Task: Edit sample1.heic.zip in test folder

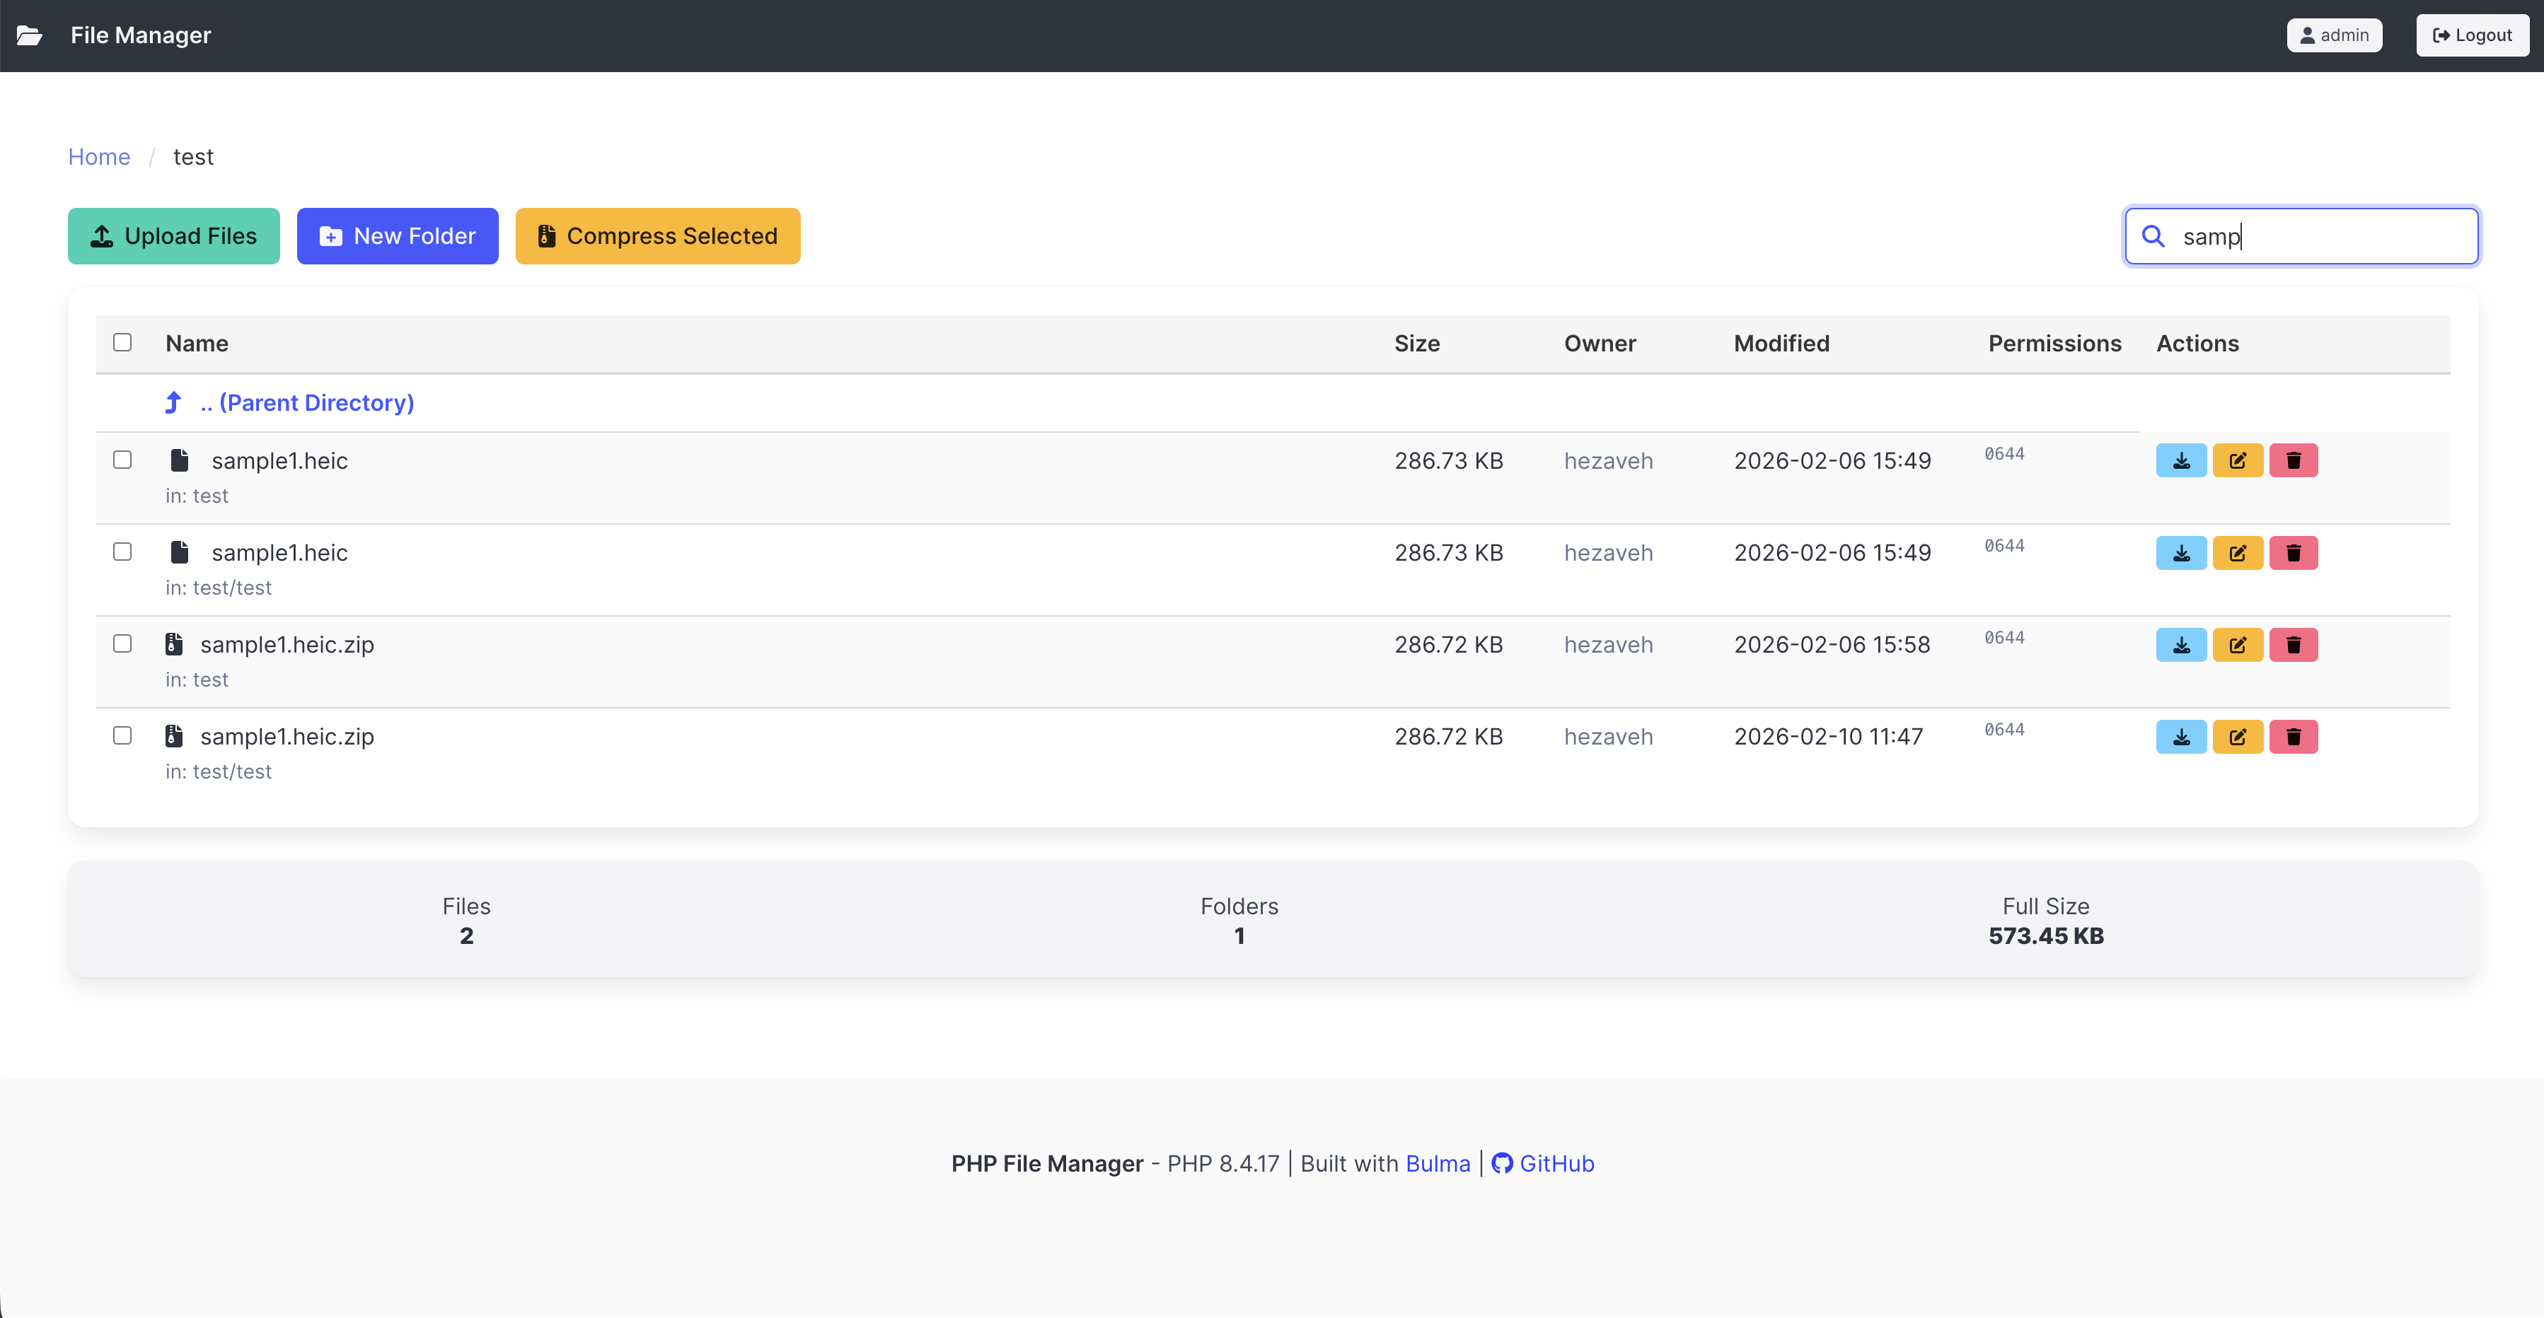Action: coord(2237,645)
